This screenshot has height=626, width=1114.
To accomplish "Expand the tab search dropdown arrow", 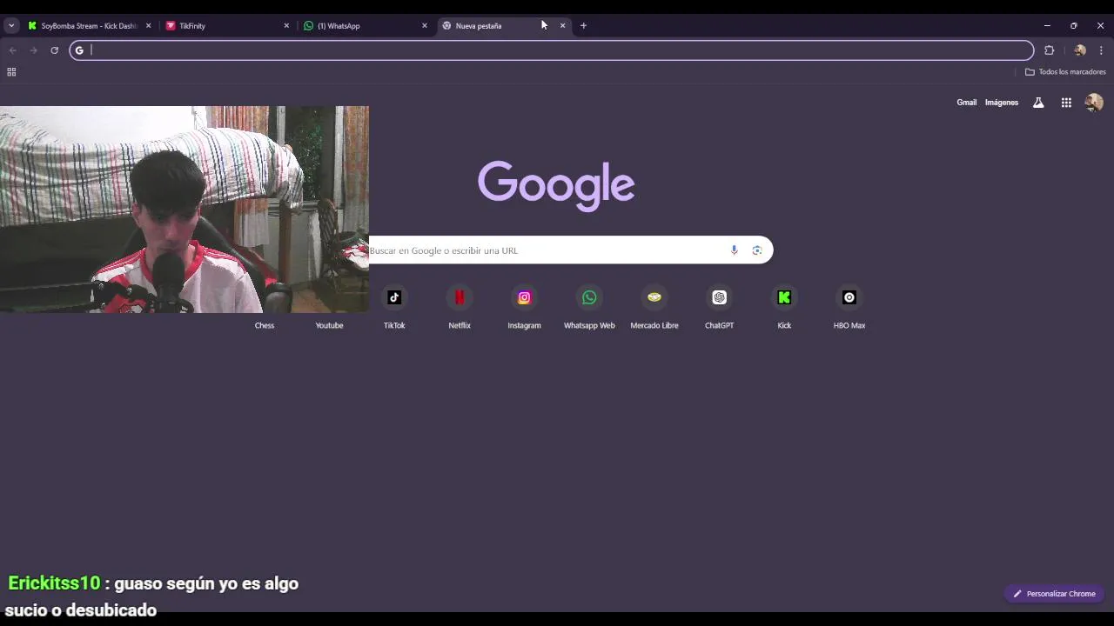I will [11, 26].
